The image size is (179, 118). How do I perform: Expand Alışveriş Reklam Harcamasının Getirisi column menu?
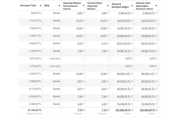(84, 6)
